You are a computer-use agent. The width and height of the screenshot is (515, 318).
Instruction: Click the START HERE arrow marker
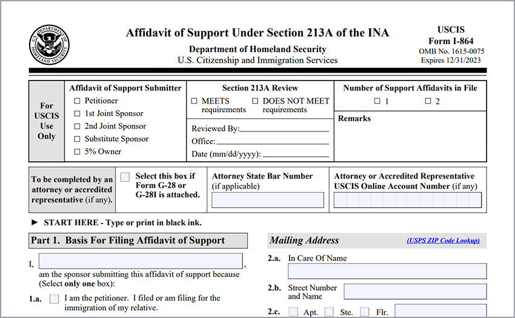34,222
